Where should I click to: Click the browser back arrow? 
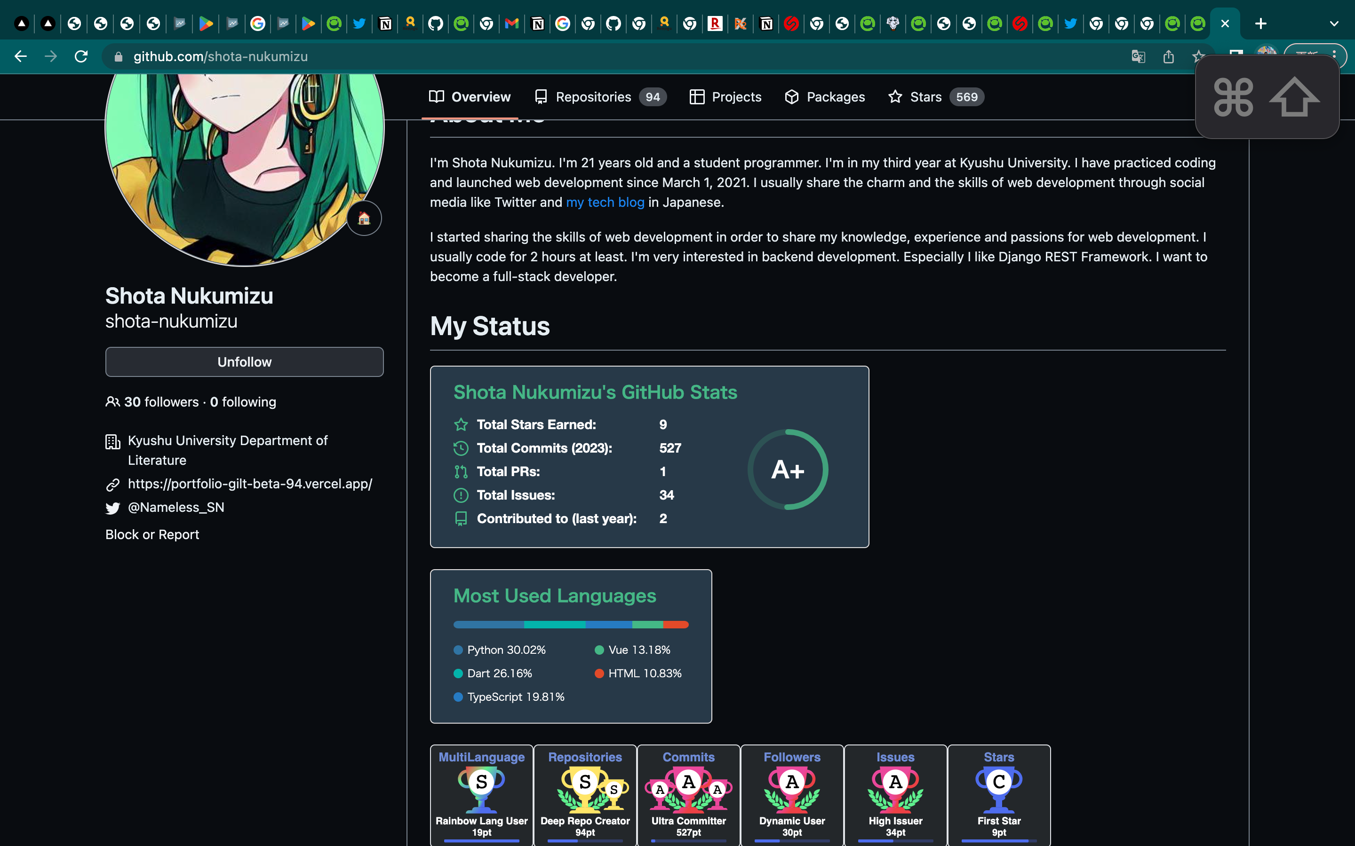click(x=21, y=56)
